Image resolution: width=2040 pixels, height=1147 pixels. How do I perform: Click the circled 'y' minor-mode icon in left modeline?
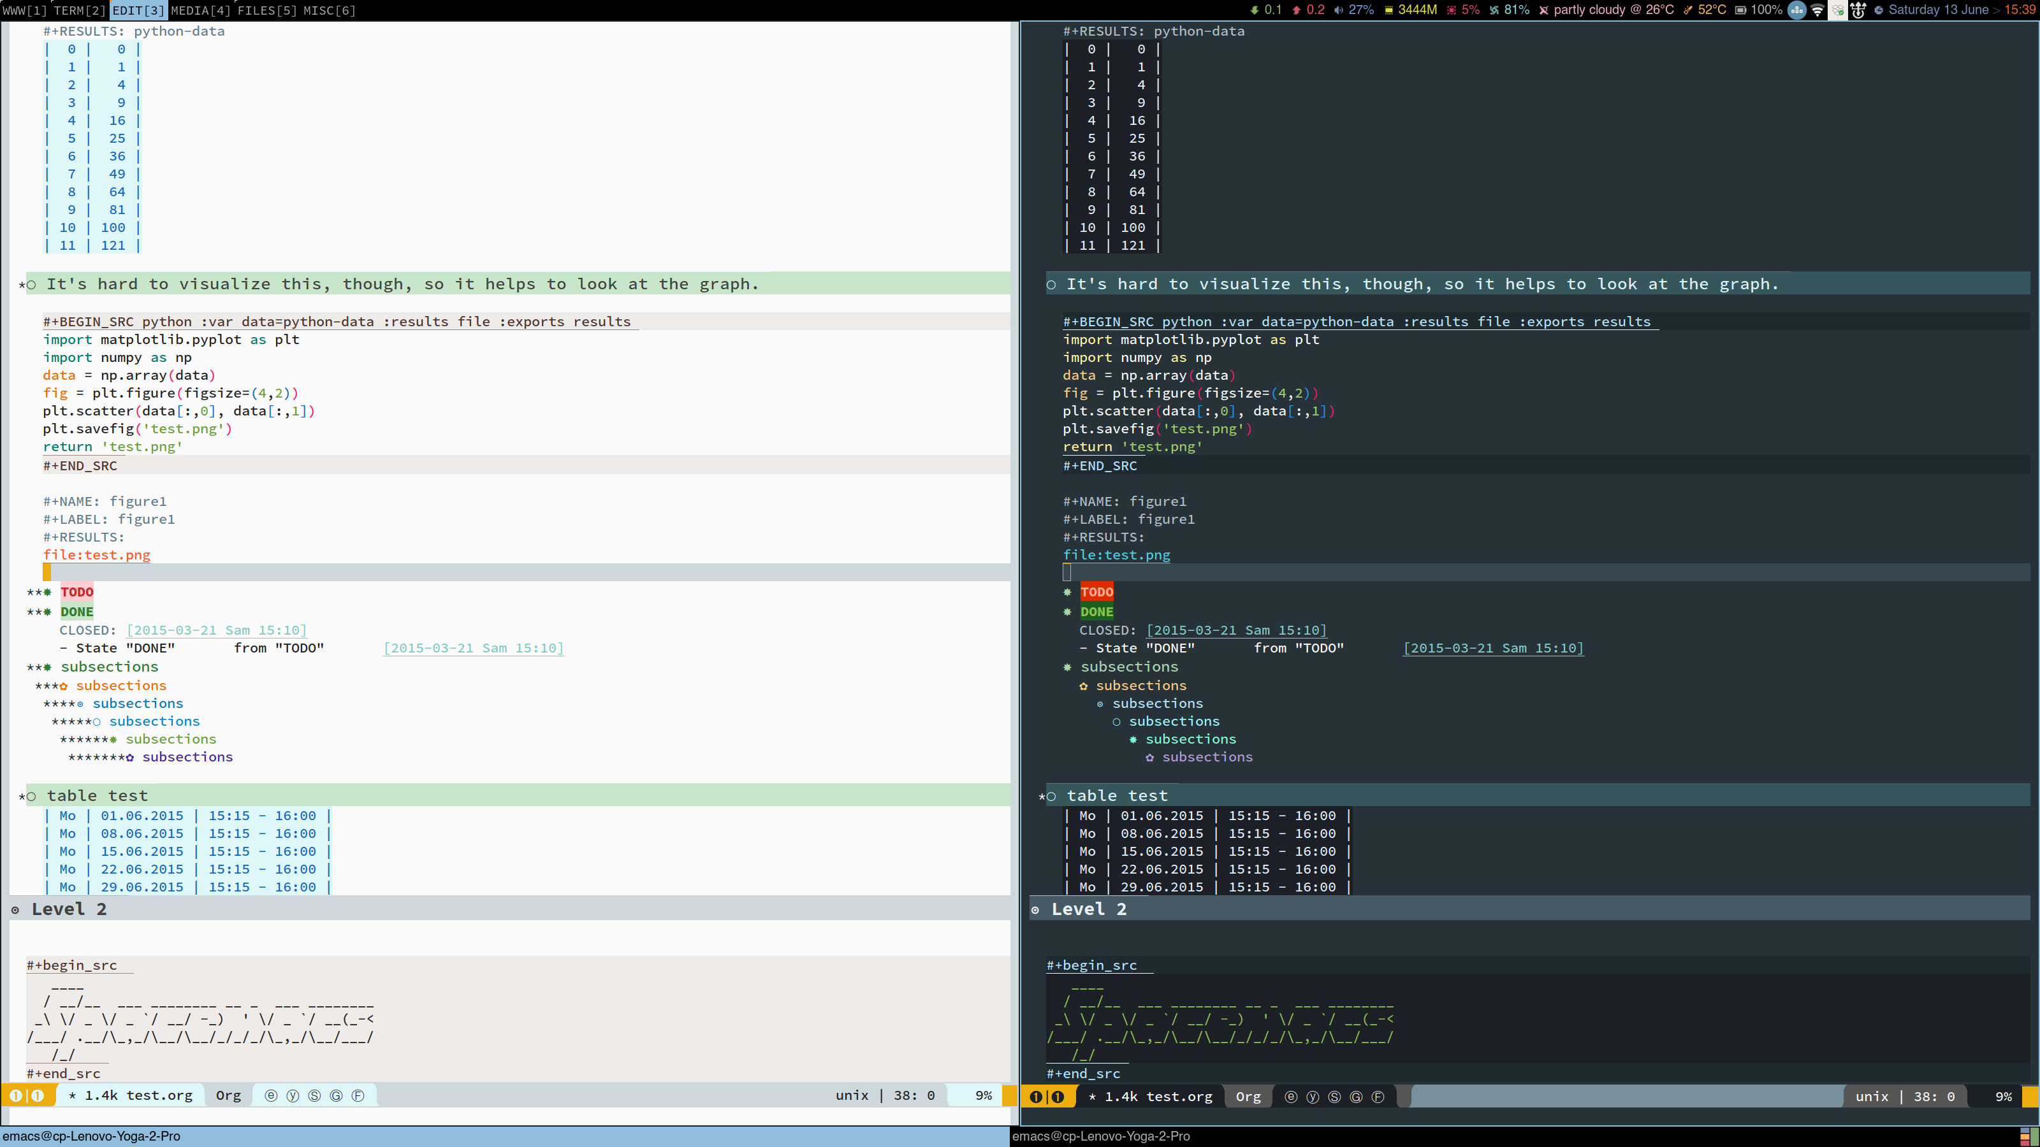point(292,1095)
